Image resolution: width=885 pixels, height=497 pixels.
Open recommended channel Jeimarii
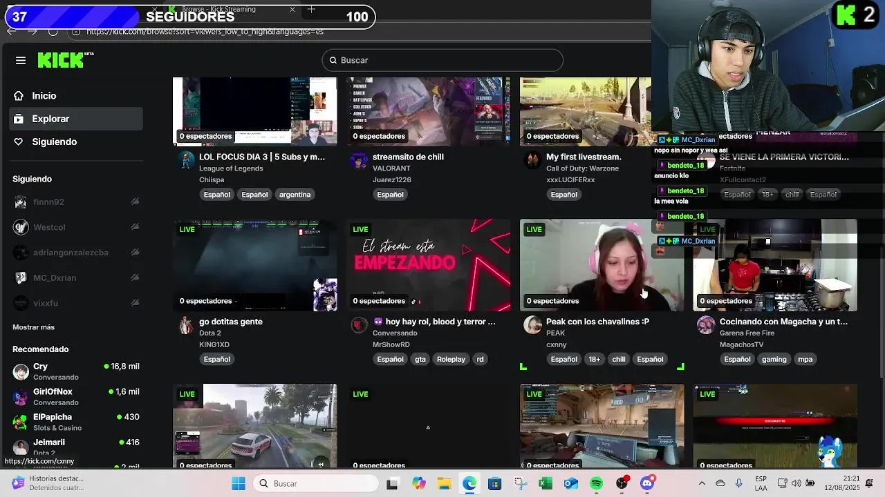(76, 447)
